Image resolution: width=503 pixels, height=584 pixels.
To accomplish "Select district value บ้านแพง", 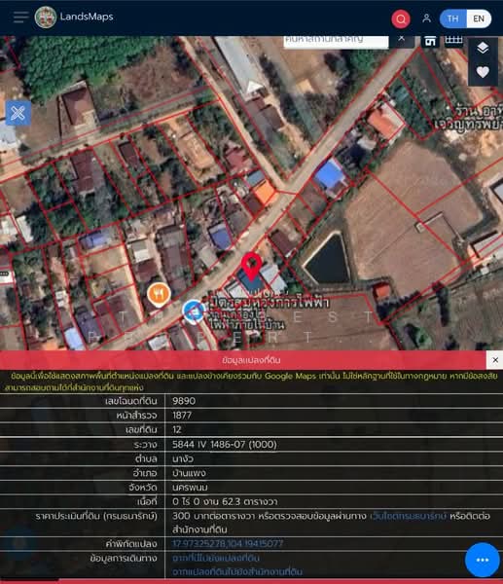I will [189, 473].
